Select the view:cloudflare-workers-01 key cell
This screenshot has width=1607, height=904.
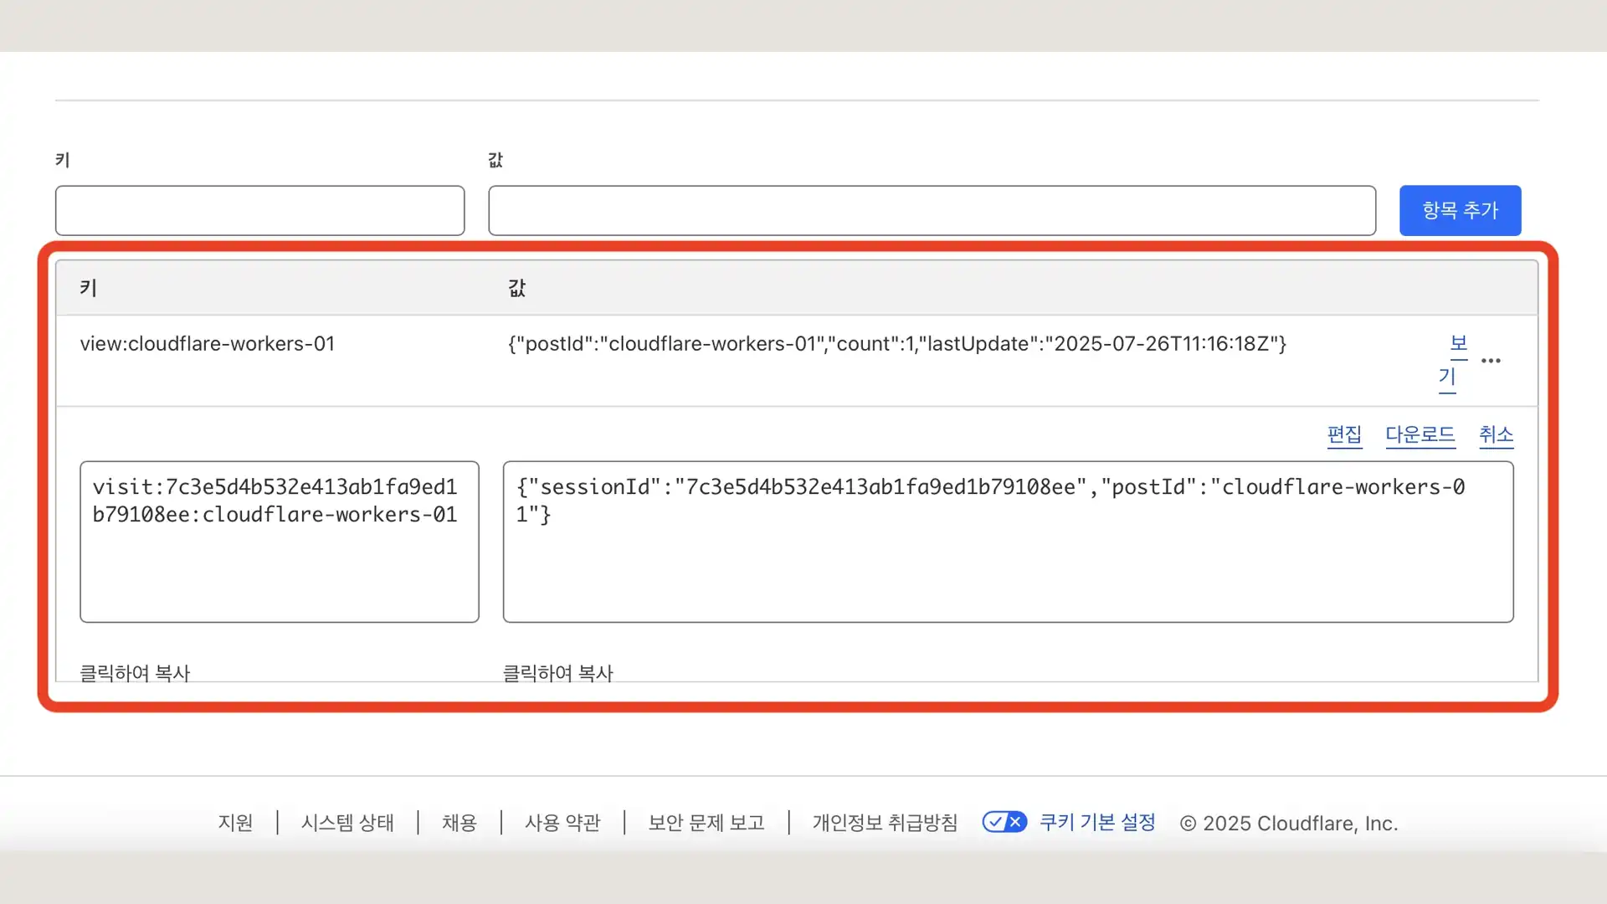click(x=208, y=344)
